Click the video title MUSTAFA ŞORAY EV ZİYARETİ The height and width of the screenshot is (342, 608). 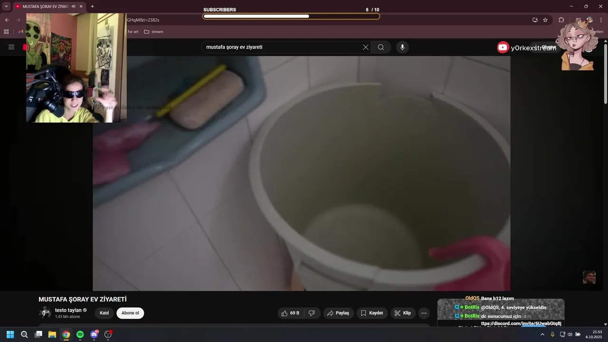tap(83, 299)
